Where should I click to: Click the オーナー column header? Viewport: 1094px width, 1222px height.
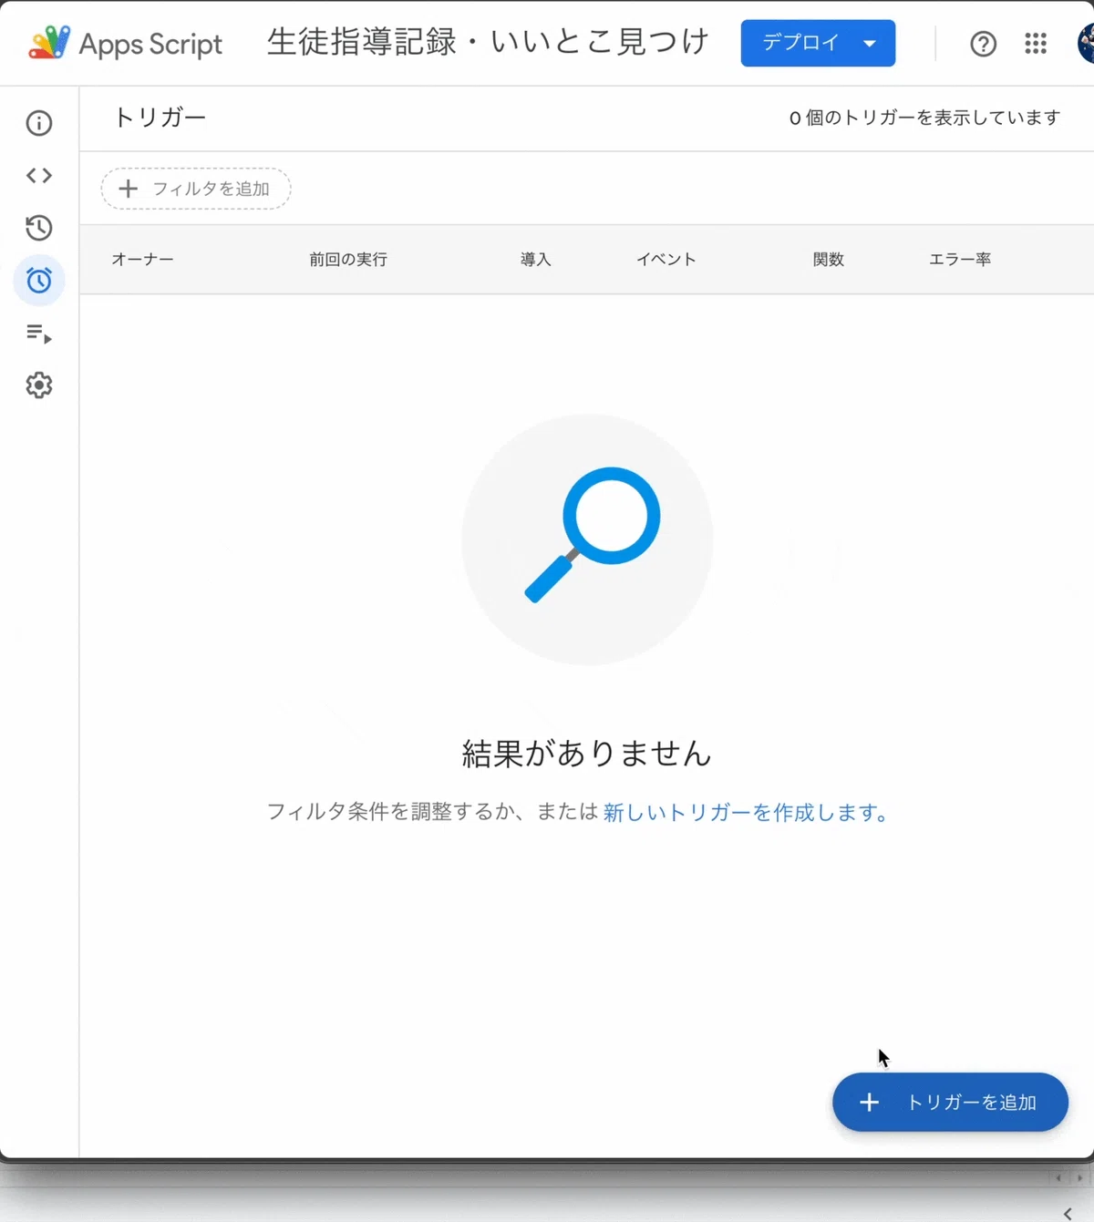point(142,260)
